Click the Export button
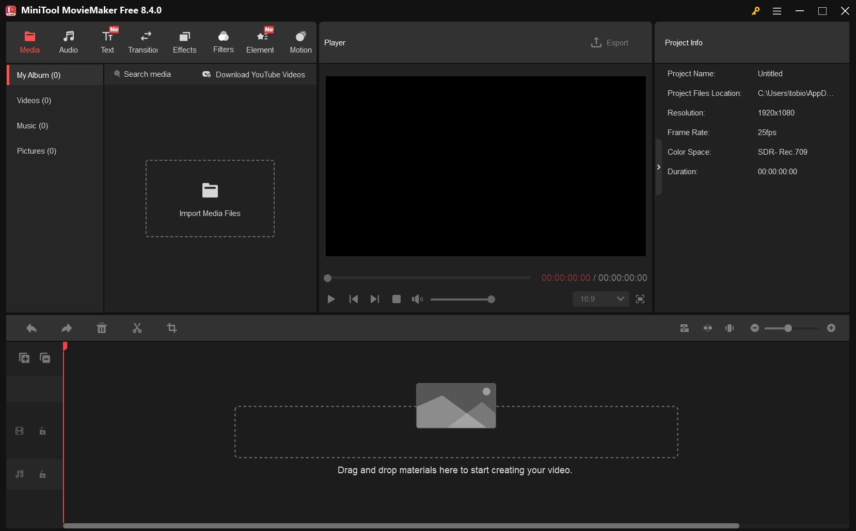This screenshot has height=531, width=856. coord(610,42)
